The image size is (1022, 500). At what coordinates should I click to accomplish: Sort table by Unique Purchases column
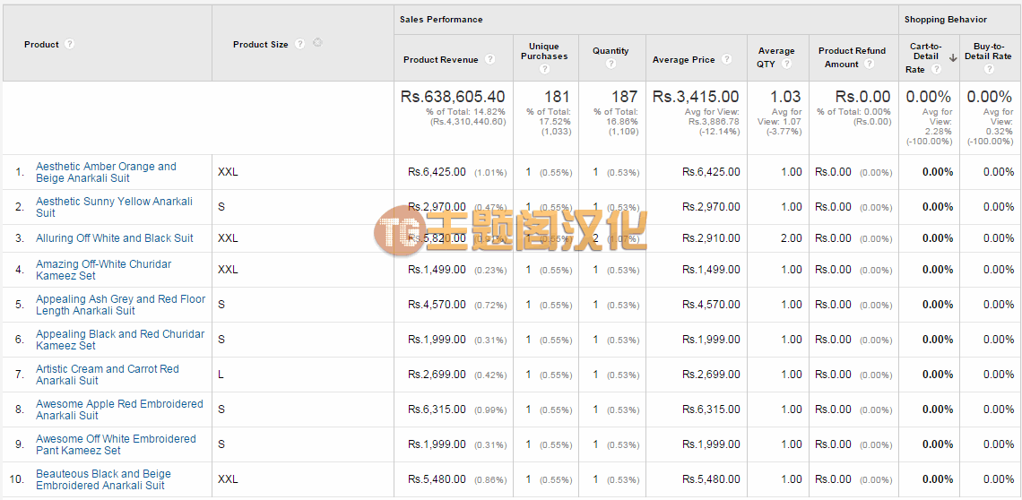(x=543, y=51)
